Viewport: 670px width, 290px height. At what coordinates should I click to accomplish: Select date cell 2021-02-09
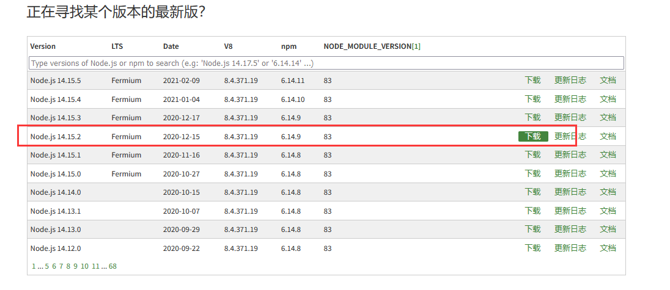[x=181, y=81]
